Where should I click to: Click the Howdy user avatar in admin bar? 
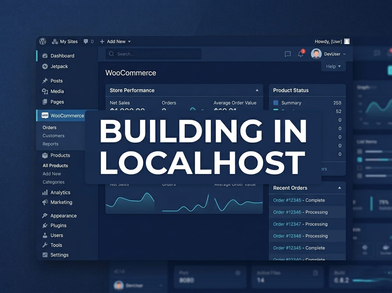[347, 42]
